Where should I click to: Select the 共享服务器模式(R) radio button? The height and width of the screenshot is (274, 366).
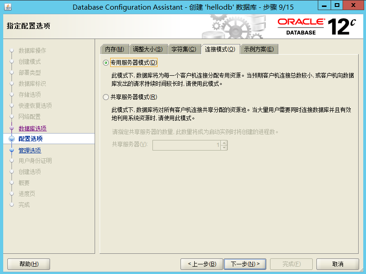pos(106,97)
